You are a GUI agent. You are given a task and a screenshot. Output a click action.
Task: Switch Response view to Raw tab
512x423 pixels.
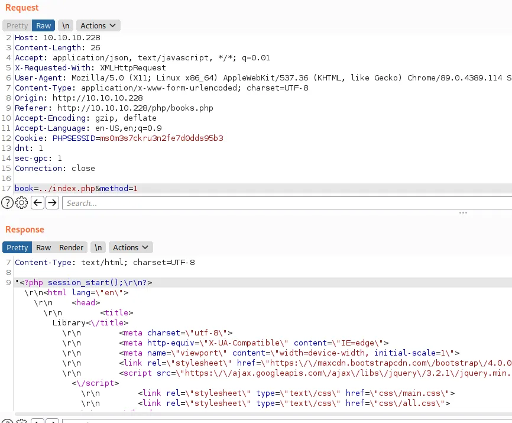pyautogui.click(x=43, y=248)
